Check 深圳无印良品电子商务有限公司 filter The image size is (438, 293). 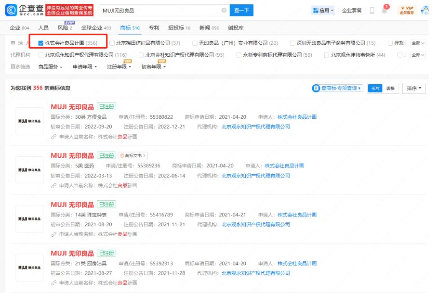click(292, 43)
